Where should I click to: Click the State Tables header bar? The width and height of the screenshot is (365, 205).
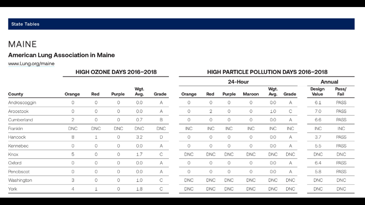point(181,24)
